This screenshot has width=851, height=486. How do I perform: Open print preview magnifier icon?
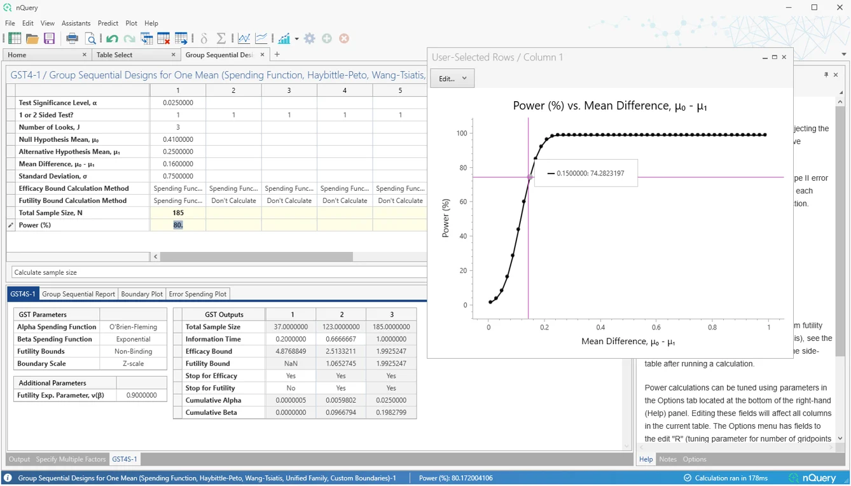90,39
